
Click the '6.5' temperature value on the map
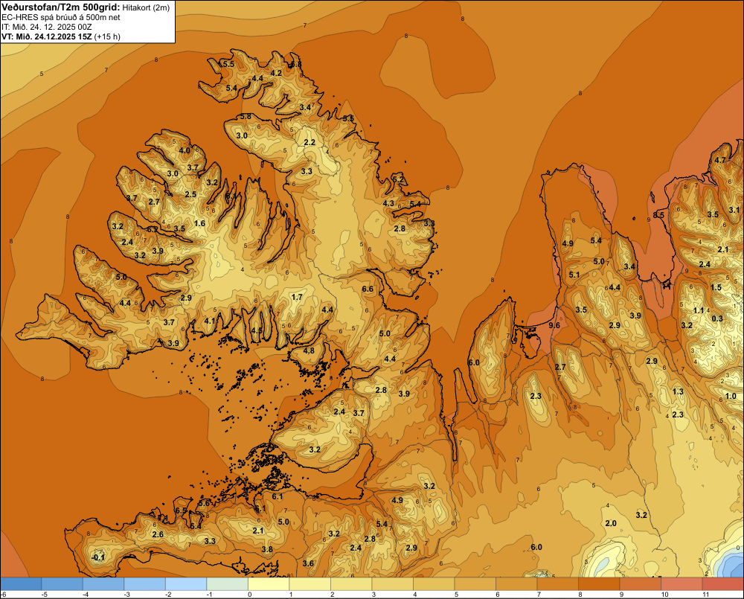click(x=181, y=510)
